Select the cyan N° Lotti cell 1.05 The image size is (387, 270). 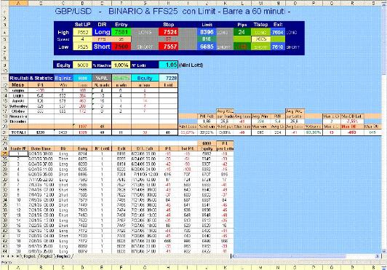[x=168, y=65]
